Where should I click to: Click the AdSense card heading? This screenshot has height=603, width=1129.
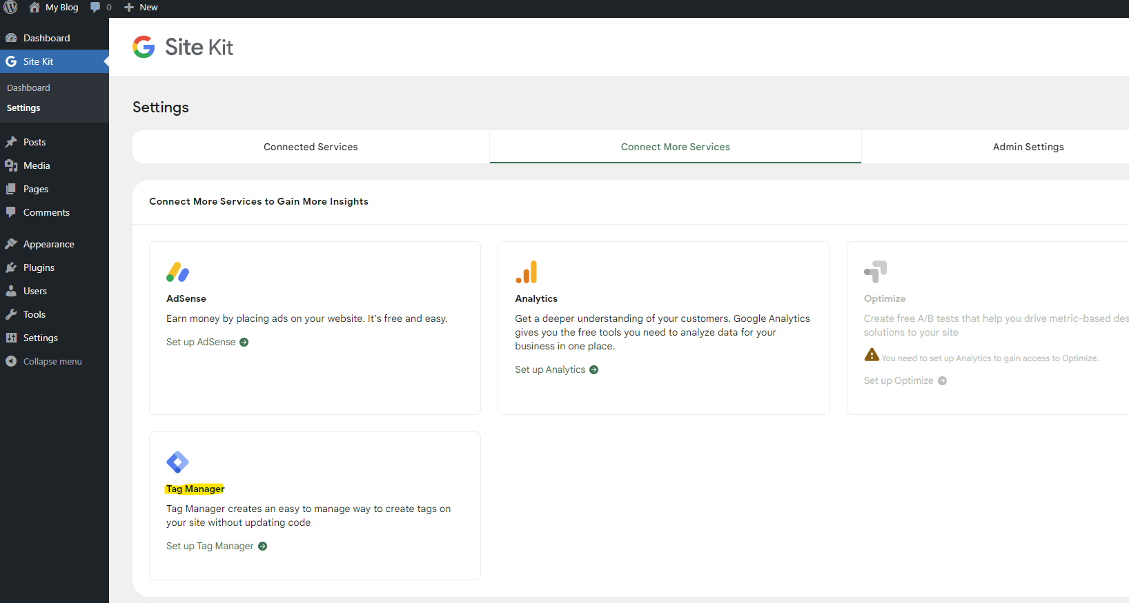(x=186, y=298)
